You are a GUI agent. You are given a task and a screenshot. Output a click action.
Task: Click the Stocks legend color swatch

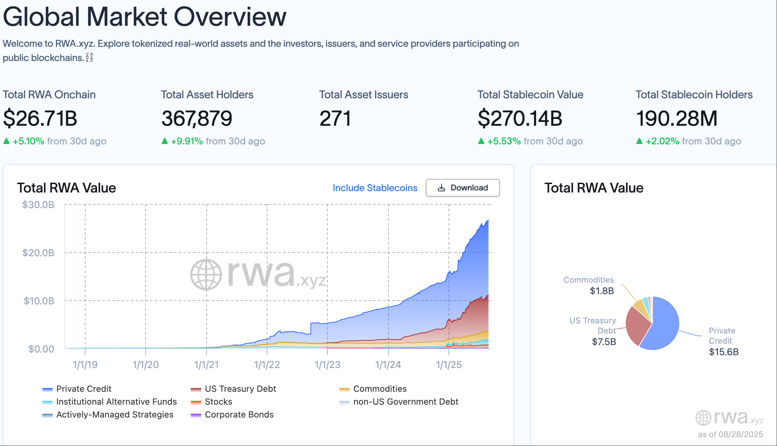coord(196,402)
